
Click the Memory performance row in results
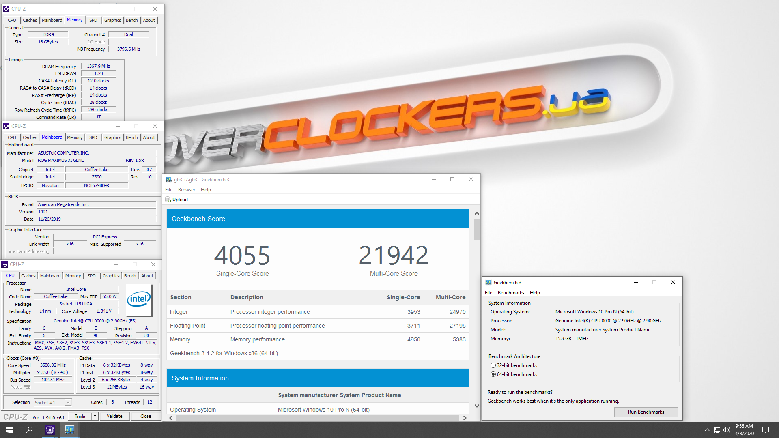(x=318, y=339)
